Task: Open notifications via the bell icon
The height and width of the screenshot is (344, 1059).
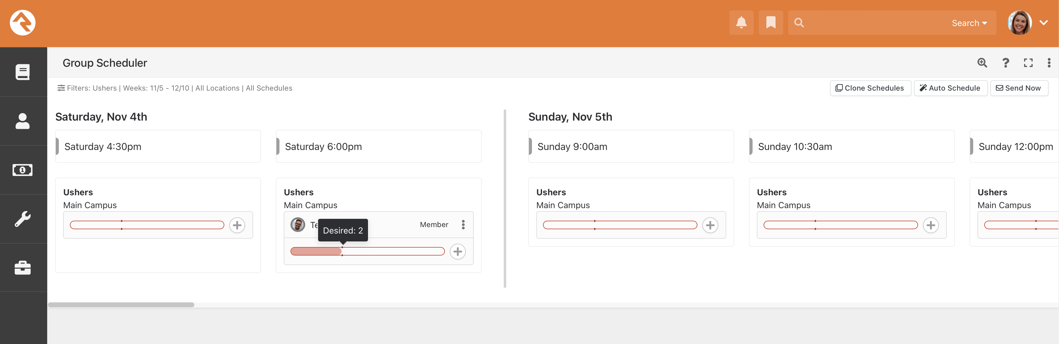Action: coord(741,23)
